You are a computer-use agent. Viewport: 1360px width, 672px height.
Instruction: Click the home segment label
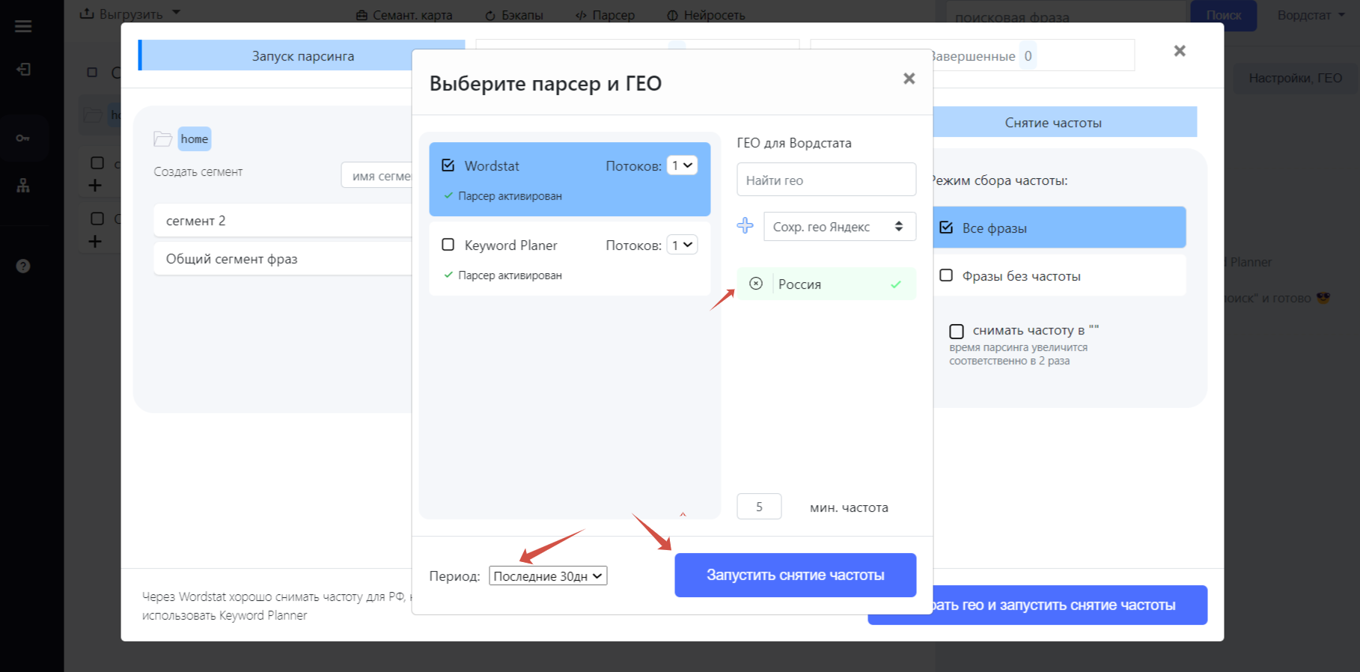[195, 139]
